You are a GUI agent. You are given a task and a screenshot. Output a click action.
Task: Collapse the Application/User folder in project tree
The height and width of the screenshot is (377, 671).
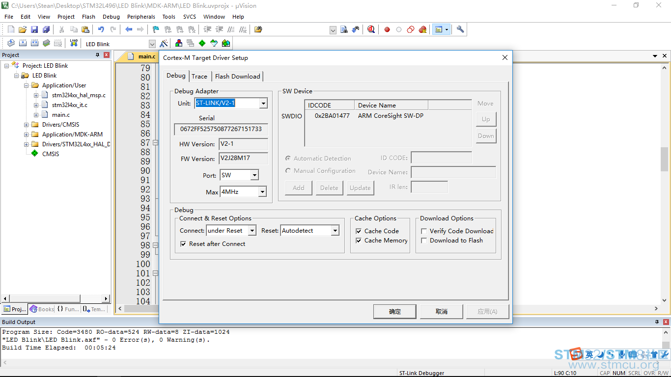point(26,85)
